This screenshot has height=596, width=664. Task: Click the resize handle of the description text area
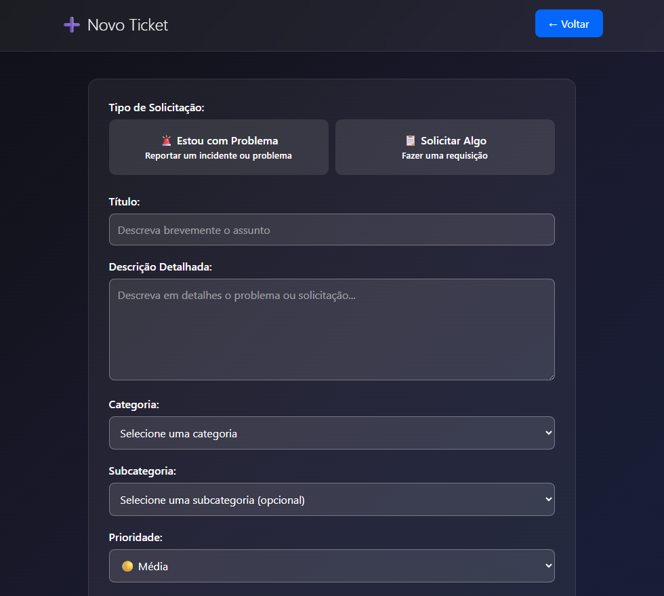click(552, 377)
